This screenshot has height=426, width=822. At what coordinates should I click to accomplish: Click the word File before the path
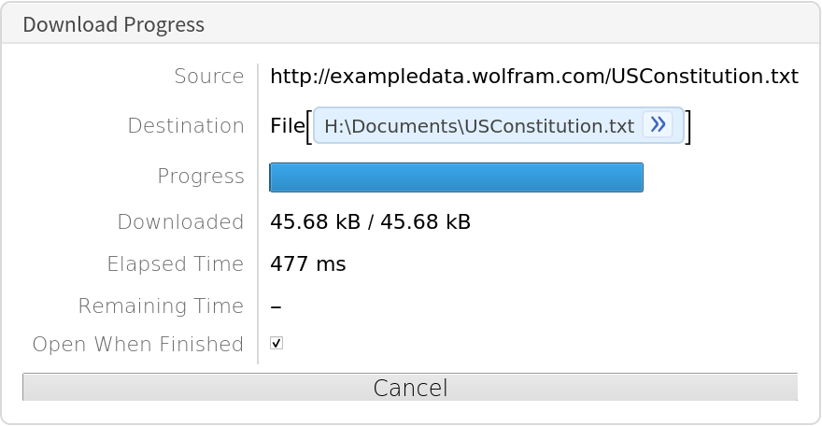(x=287, y=126)
